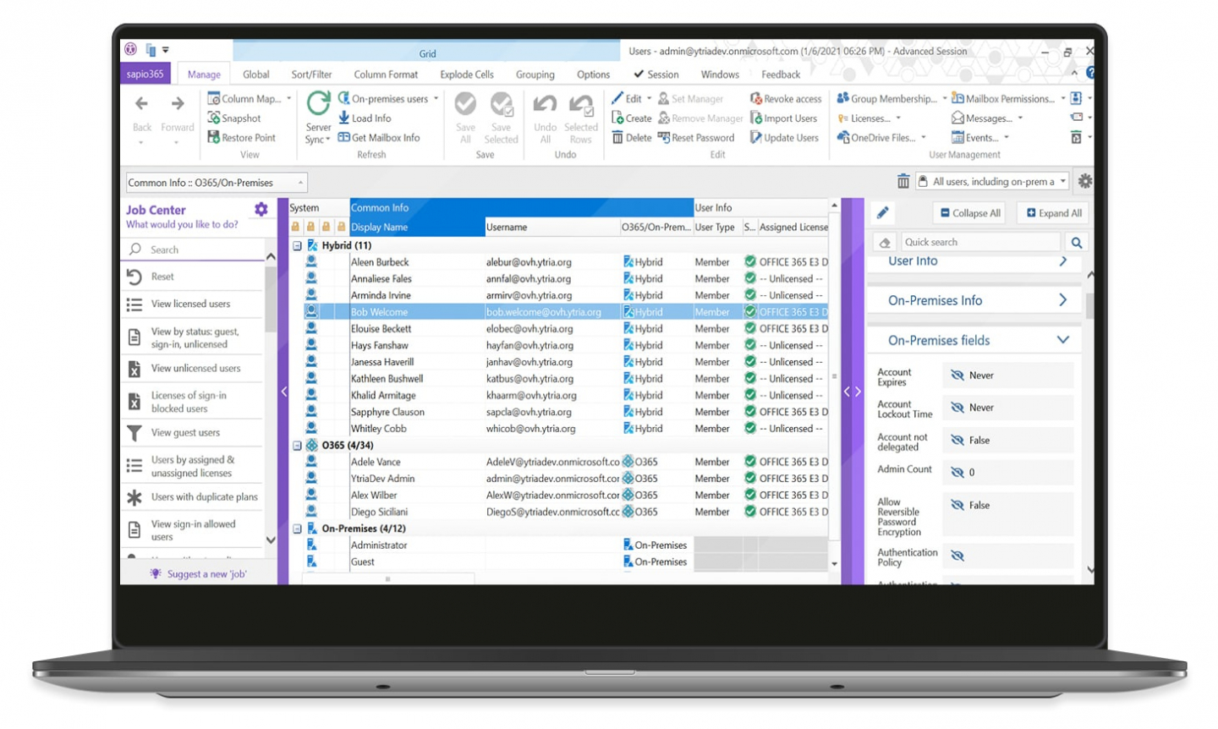
Task: Toggle visibility eye for Account Lockout Time
Action: point(957,408)
